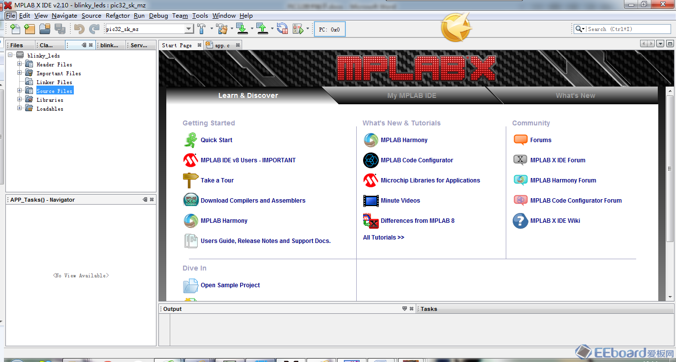Screen dimensions: 676x362
Task: Click the Debug Project toolbar icon
Action: point(298,29)
